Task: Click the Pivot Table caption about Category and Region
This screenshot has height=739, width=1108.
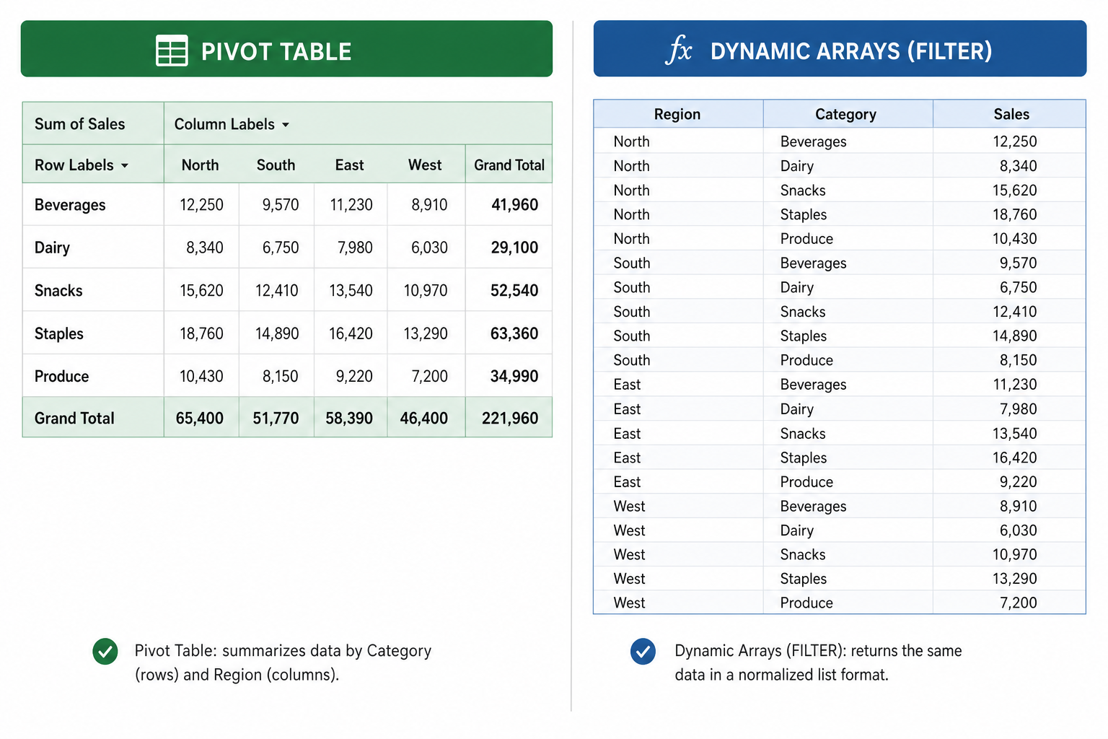Action: [x=283, y=663]
